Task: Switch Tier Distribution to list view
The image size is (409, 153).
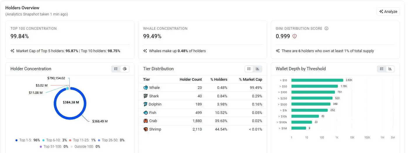Action: tap(249, 69)
